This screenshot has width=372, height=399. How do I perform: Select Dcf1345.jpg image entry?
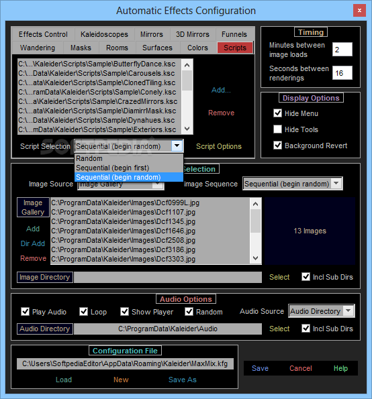150,221
